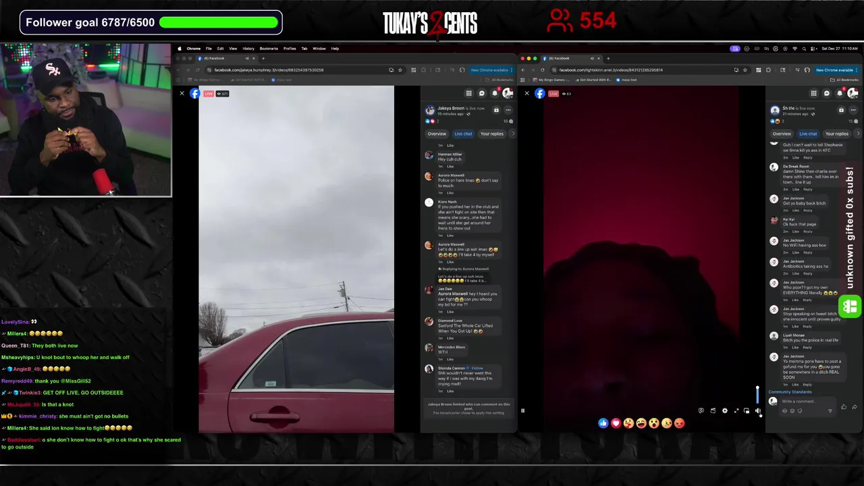Expand more tabs arrow in left window
864x486 pixels.
pos(513,134)
